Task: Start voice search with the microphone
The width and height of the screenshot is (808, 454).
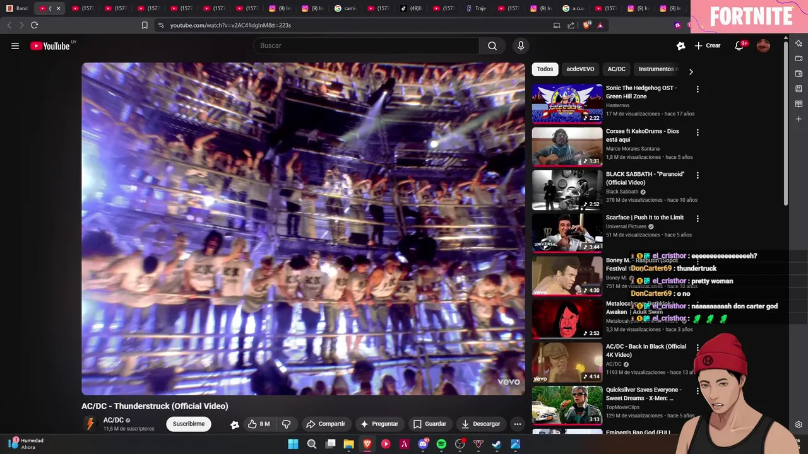Action: click(521, 45)
